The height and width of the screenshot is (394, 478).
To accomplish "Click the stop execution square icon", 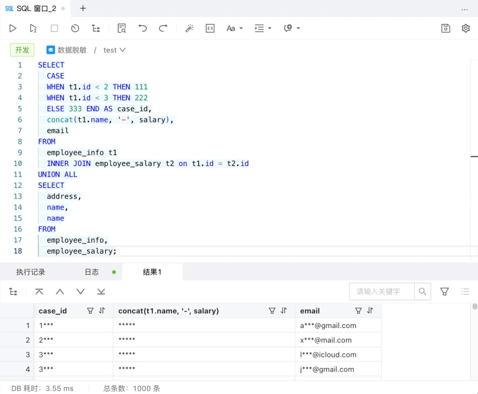I will pyautogui.click(x=54, y=28).
